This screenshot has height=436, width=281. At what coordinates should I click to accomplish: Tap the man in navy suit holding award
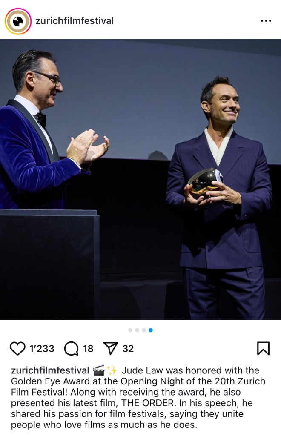click(x=220, y=198)
